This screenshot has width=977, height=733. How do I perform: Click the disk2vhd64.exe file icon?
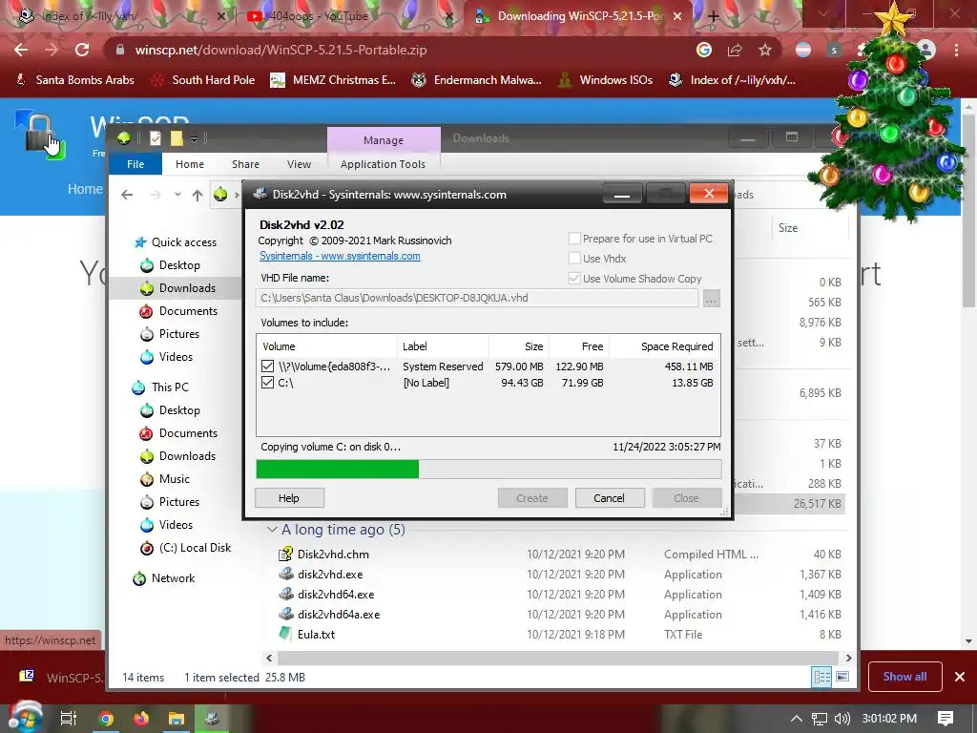[286, 594]
